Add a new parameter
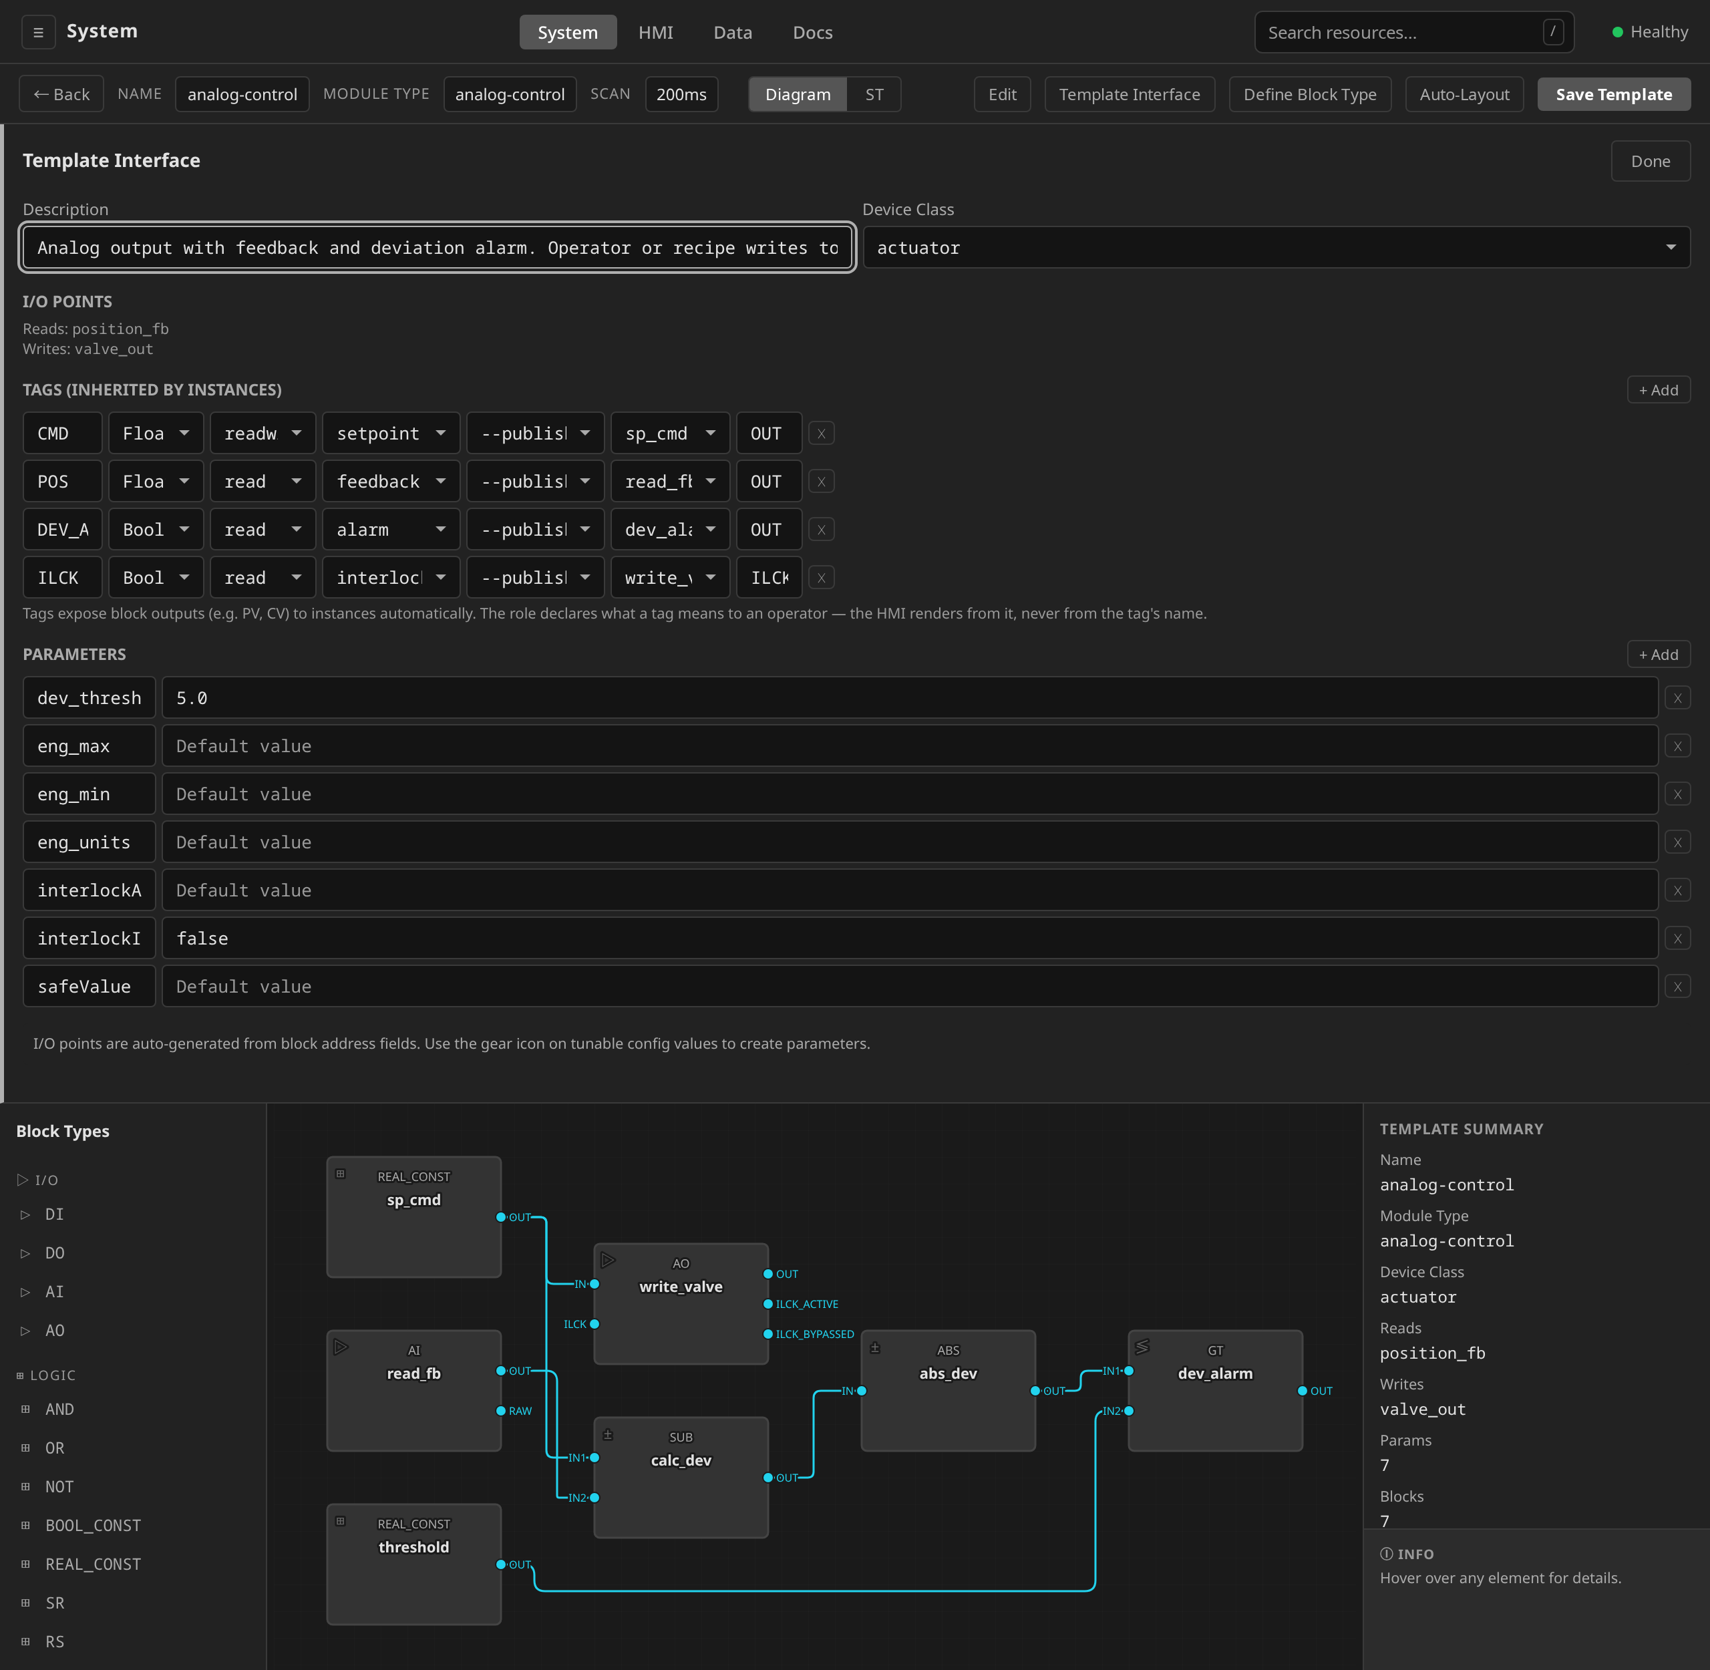 1659,655
